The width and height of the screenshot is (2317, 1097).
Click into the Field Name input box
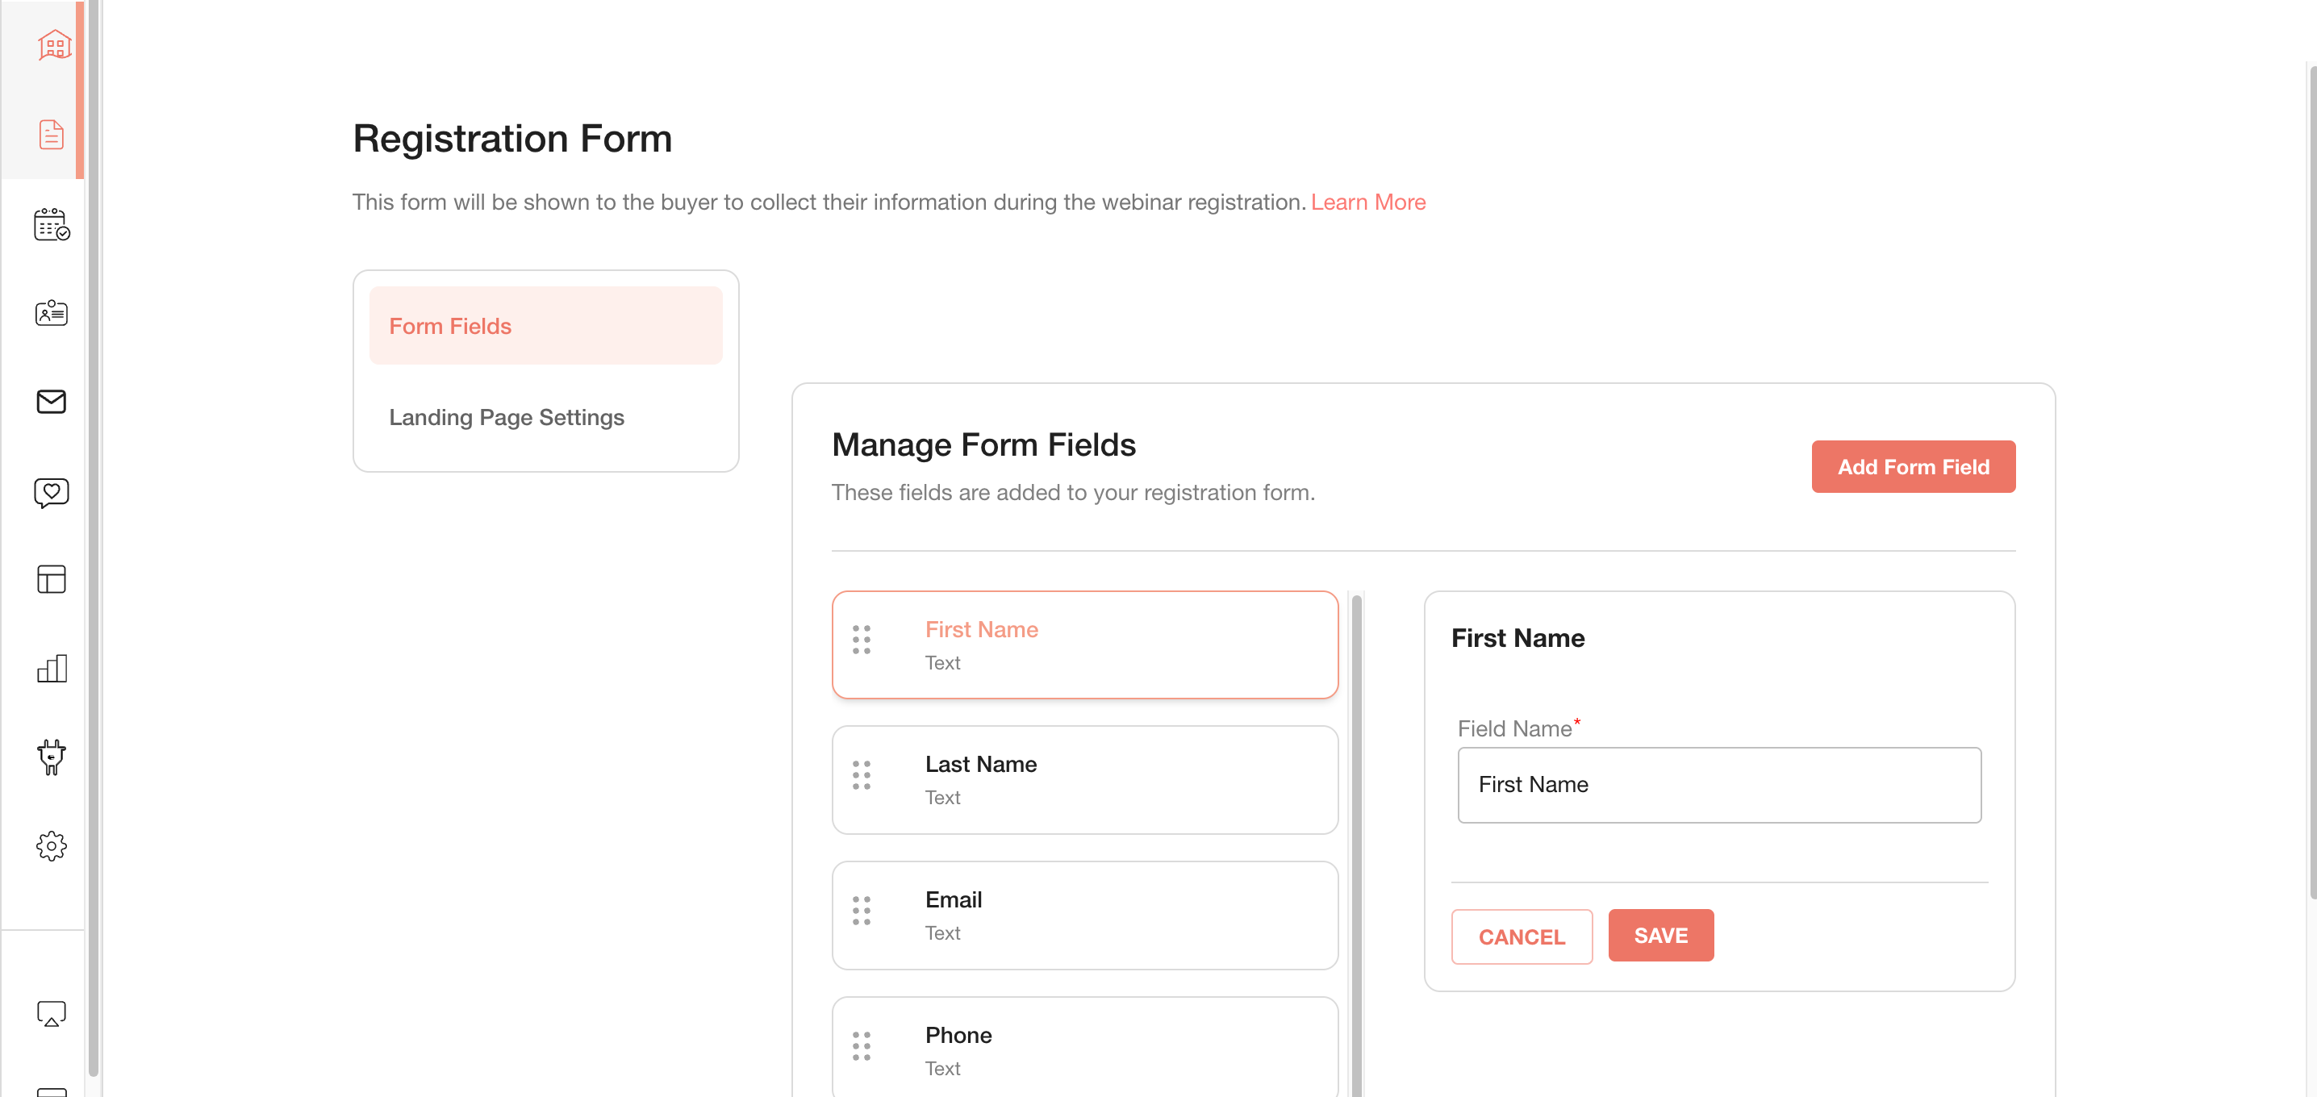tap(1718, 784)
